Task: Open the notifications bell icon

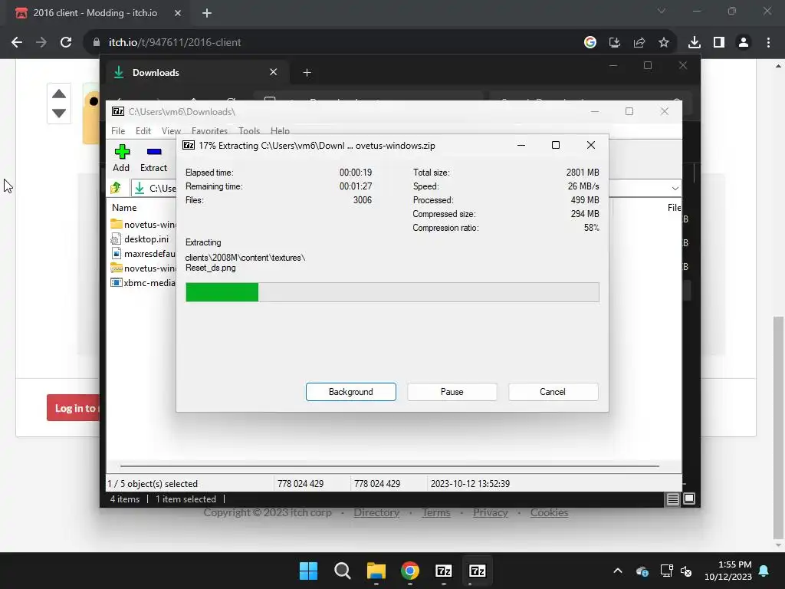Action: pos(764,571)
